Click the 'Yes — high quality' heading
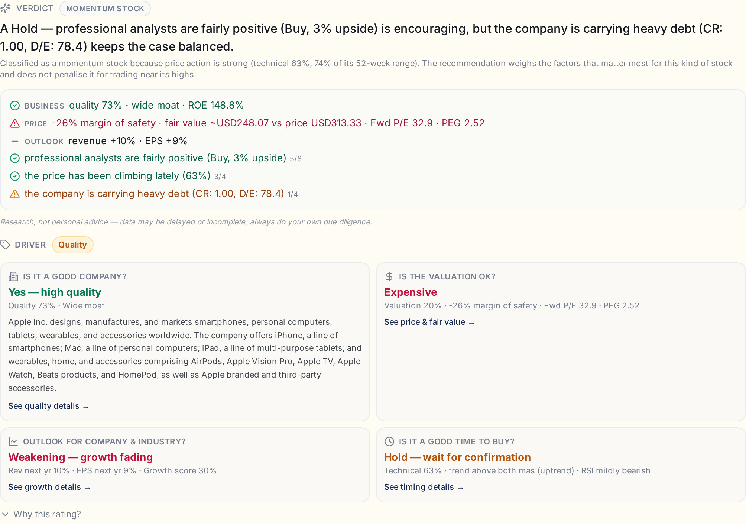746x524 pixels. (x=55, y=292)
